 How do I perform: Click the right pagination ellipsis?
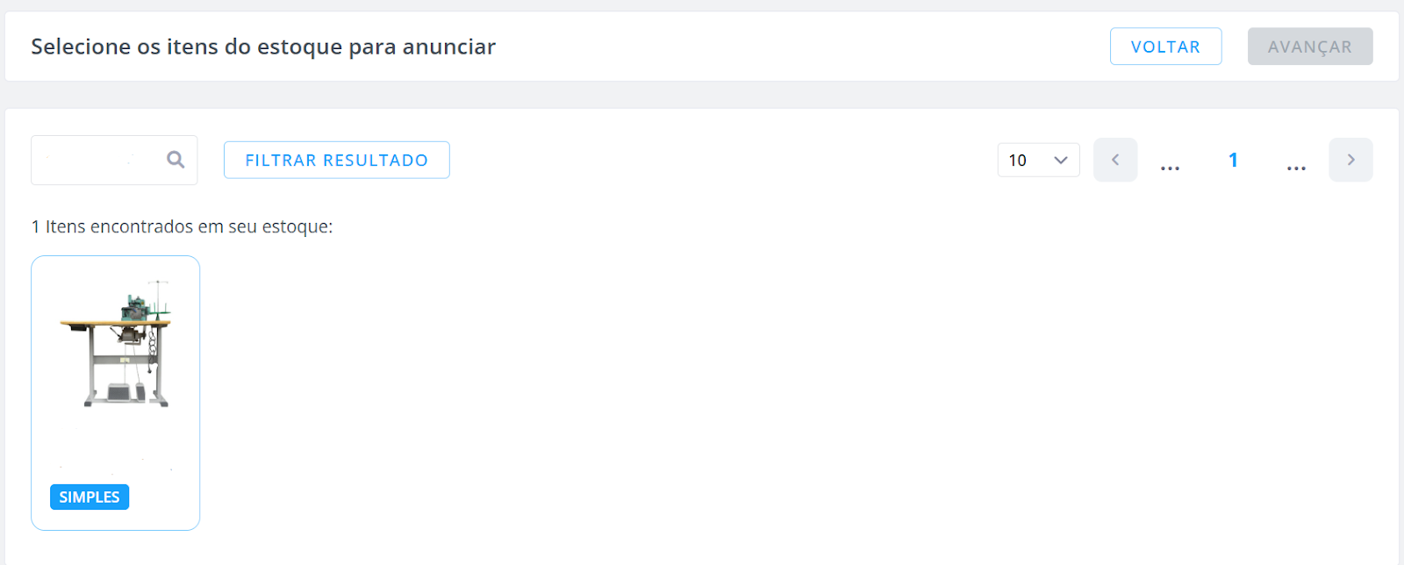1296,166
